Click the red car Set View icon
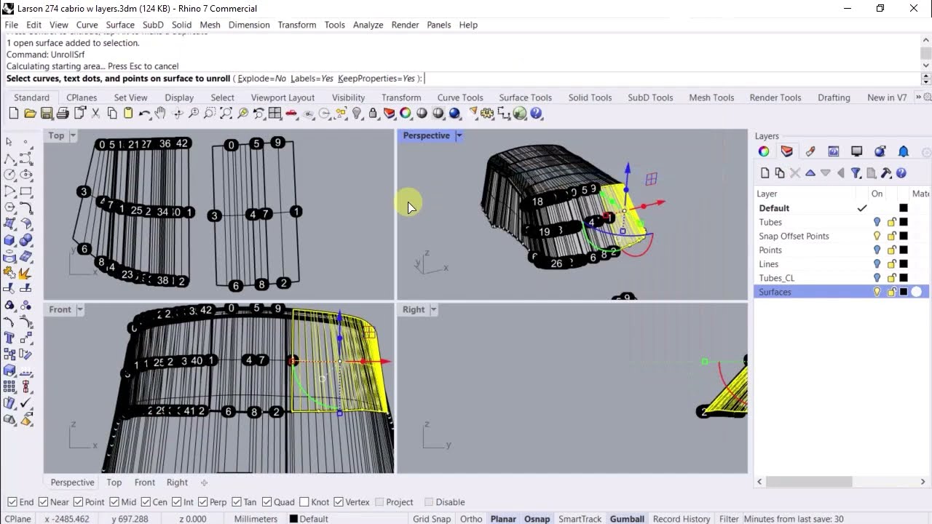The width and height of the screenshot is (932, 524). click(x=291, y=114)
